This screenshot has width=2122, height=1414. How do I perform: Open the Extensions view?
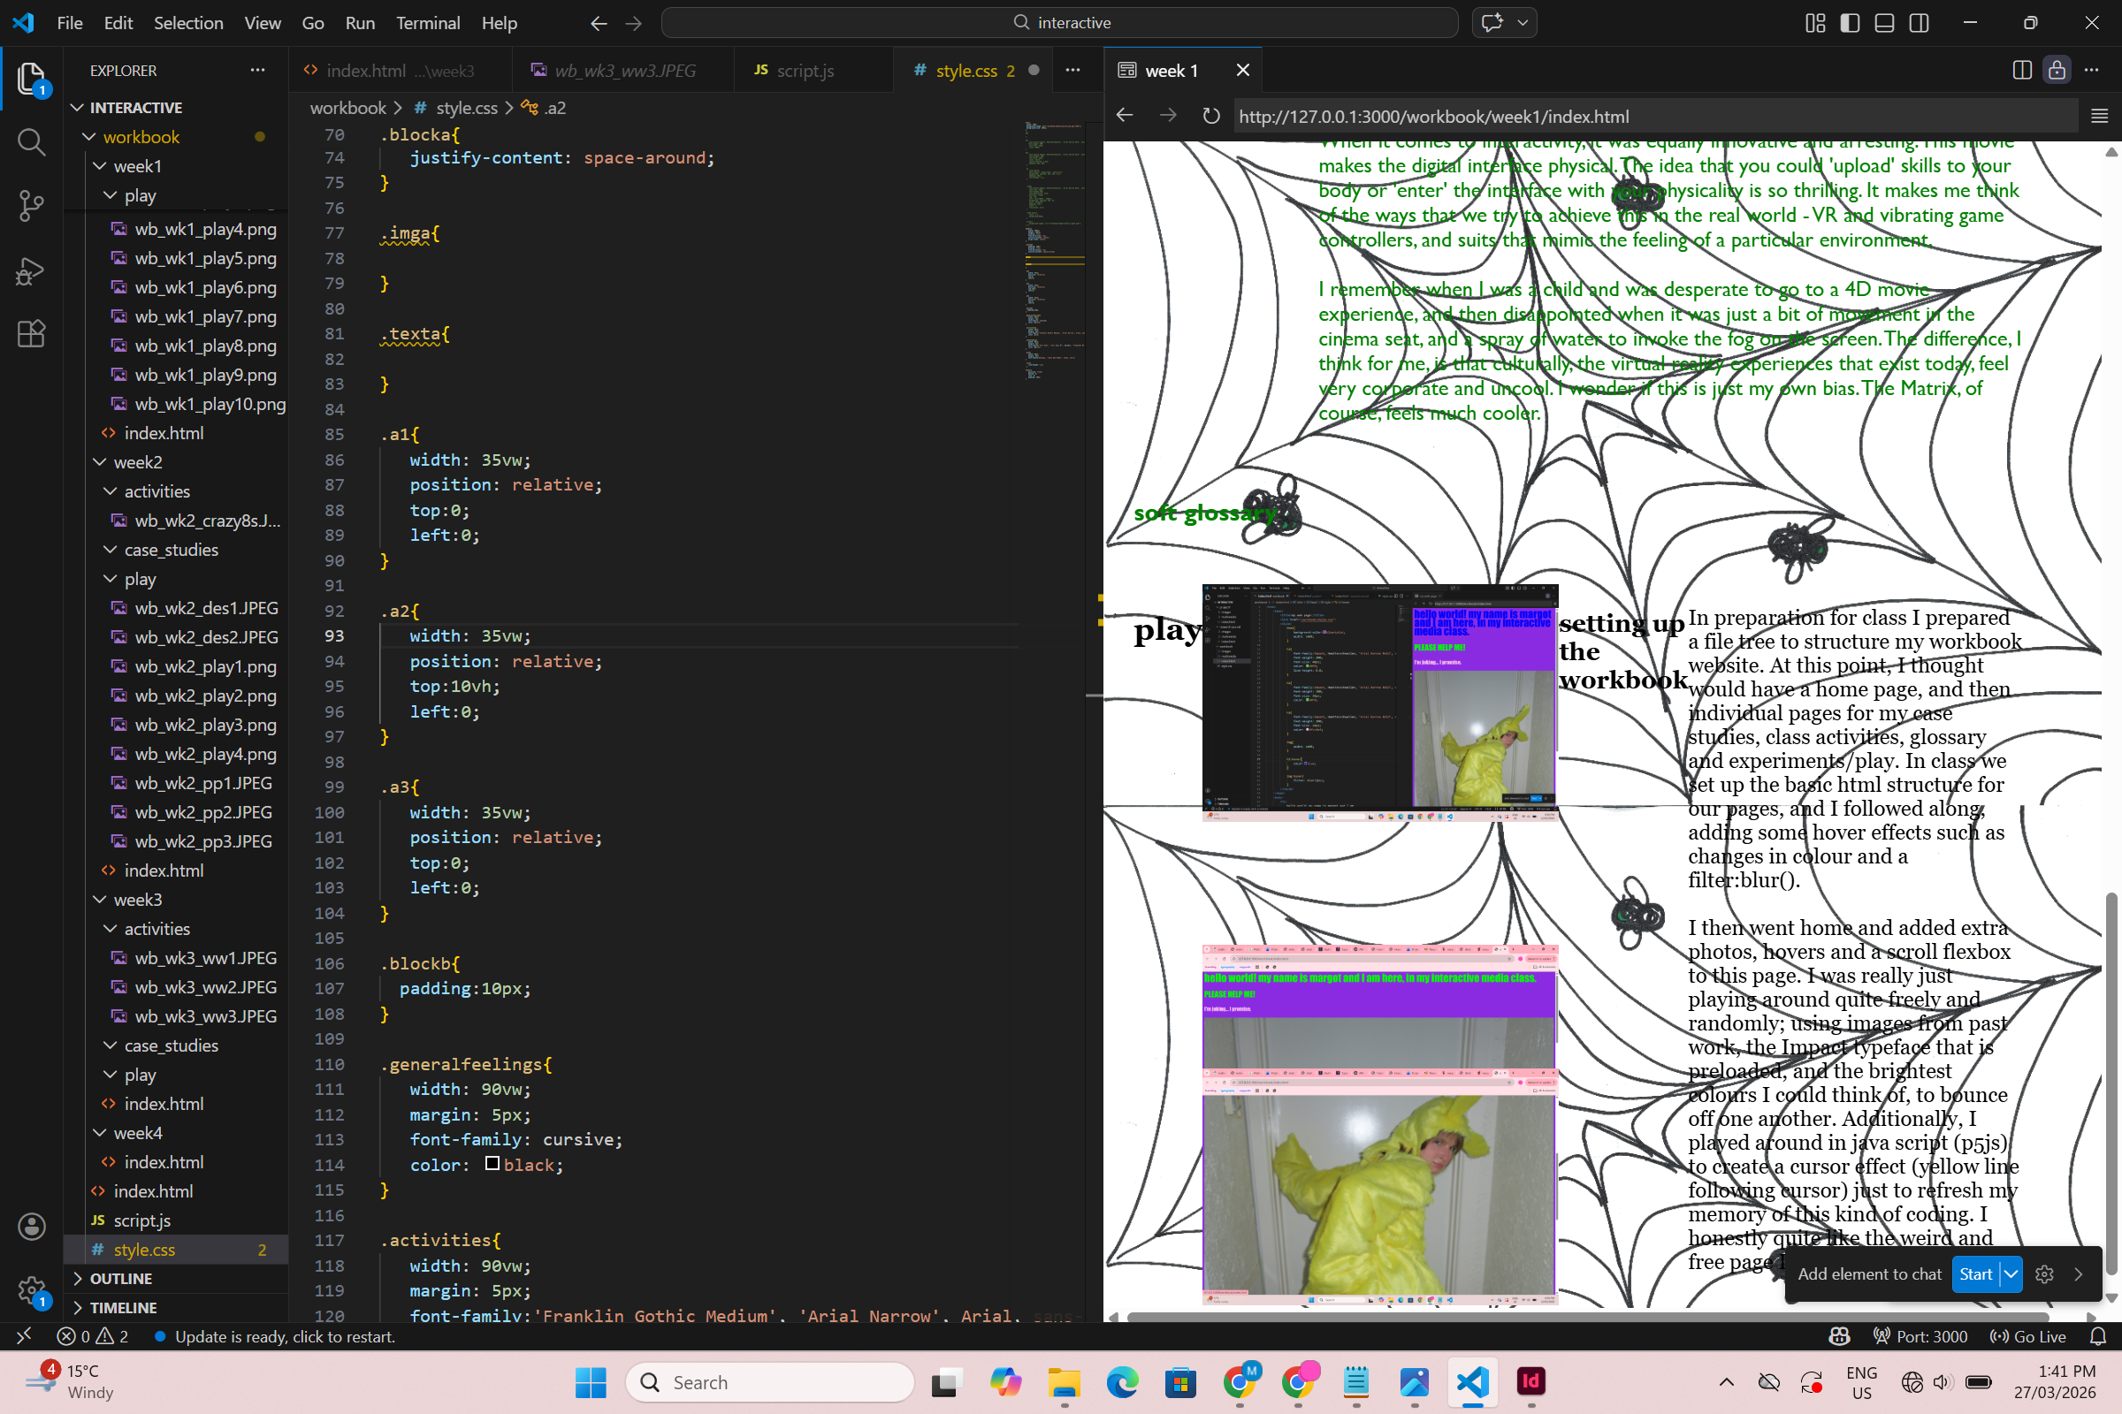31,334
